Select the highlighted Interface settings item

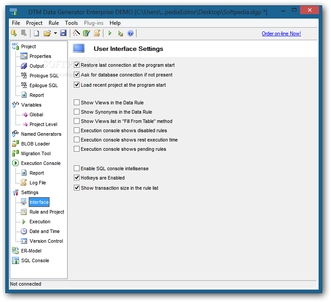[x=39, y=202]
